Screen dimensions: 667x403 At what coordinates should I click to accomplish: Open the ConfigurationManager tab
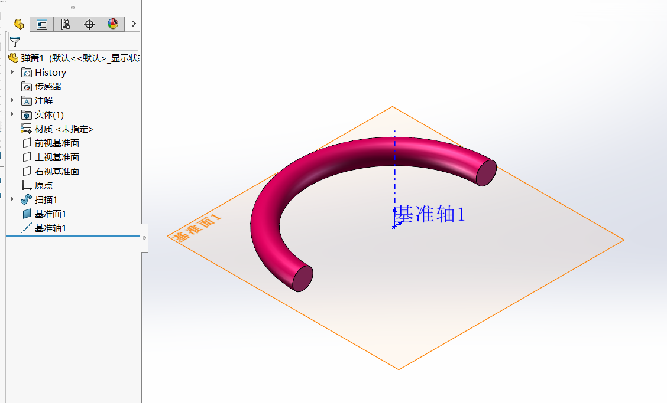pos(66,24)
